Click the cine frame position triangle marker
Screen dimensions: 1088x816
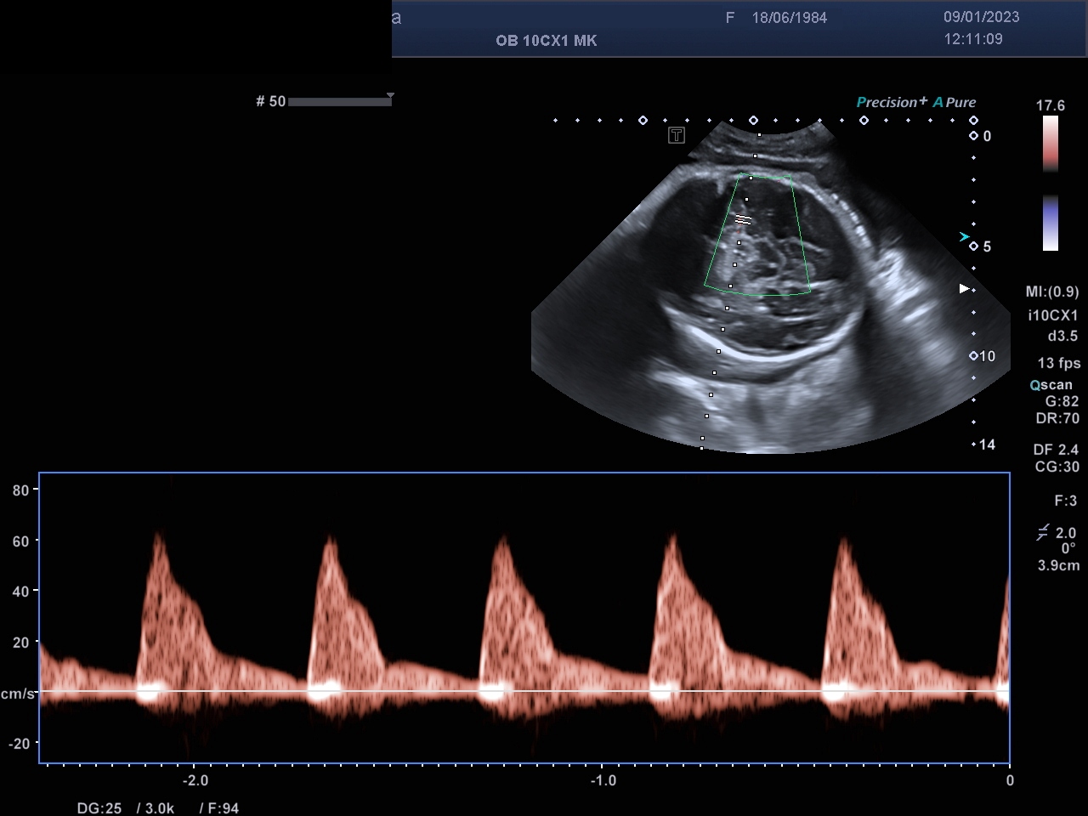[390, 95]
